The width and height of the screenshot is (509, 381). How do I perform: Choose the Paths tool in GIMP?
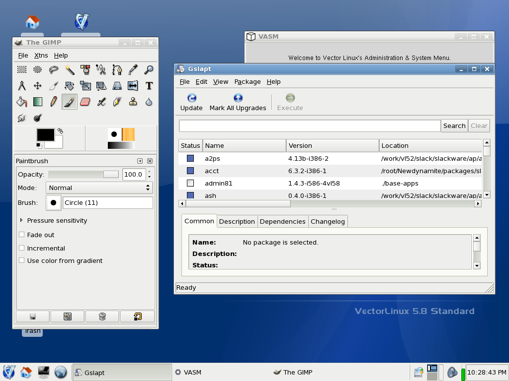(x=117, y=69)
